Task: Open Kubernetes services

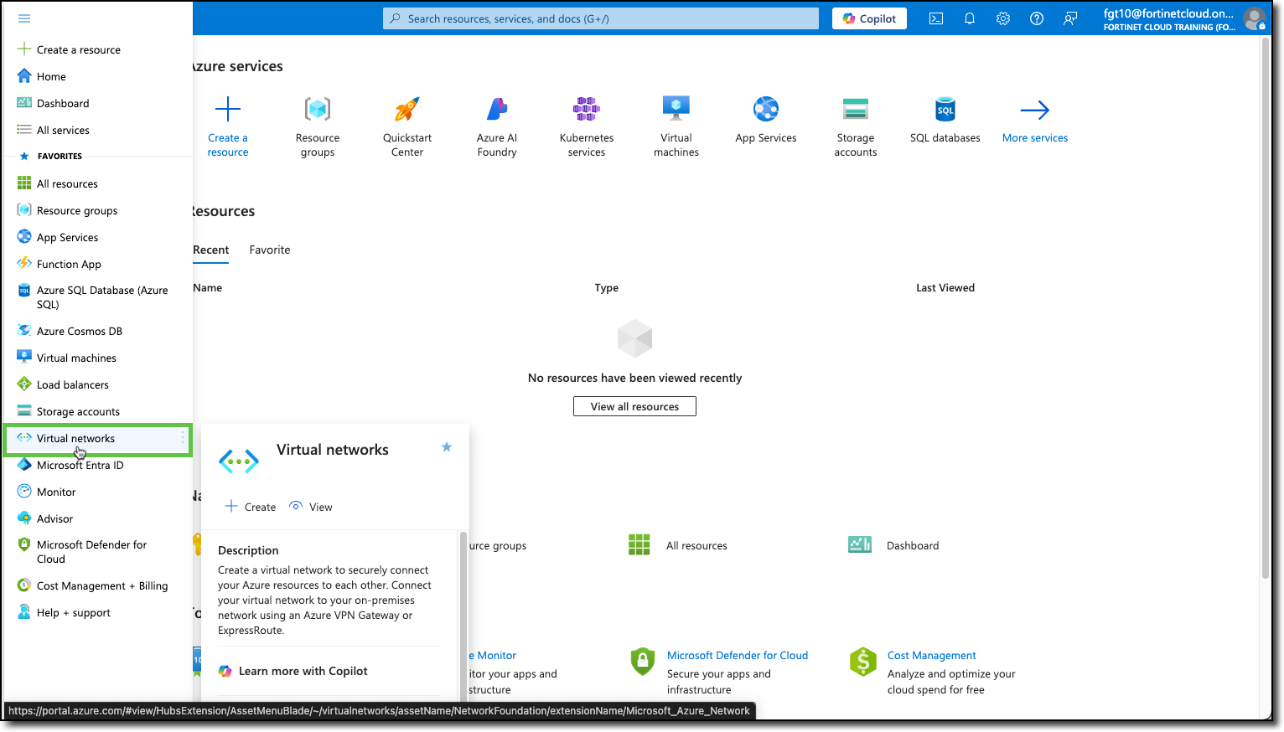Action: (x=586, y=121)
